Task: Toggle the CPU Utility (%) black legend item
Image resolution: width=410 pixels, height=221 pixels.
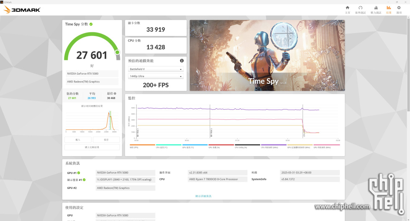Action: 247,146
